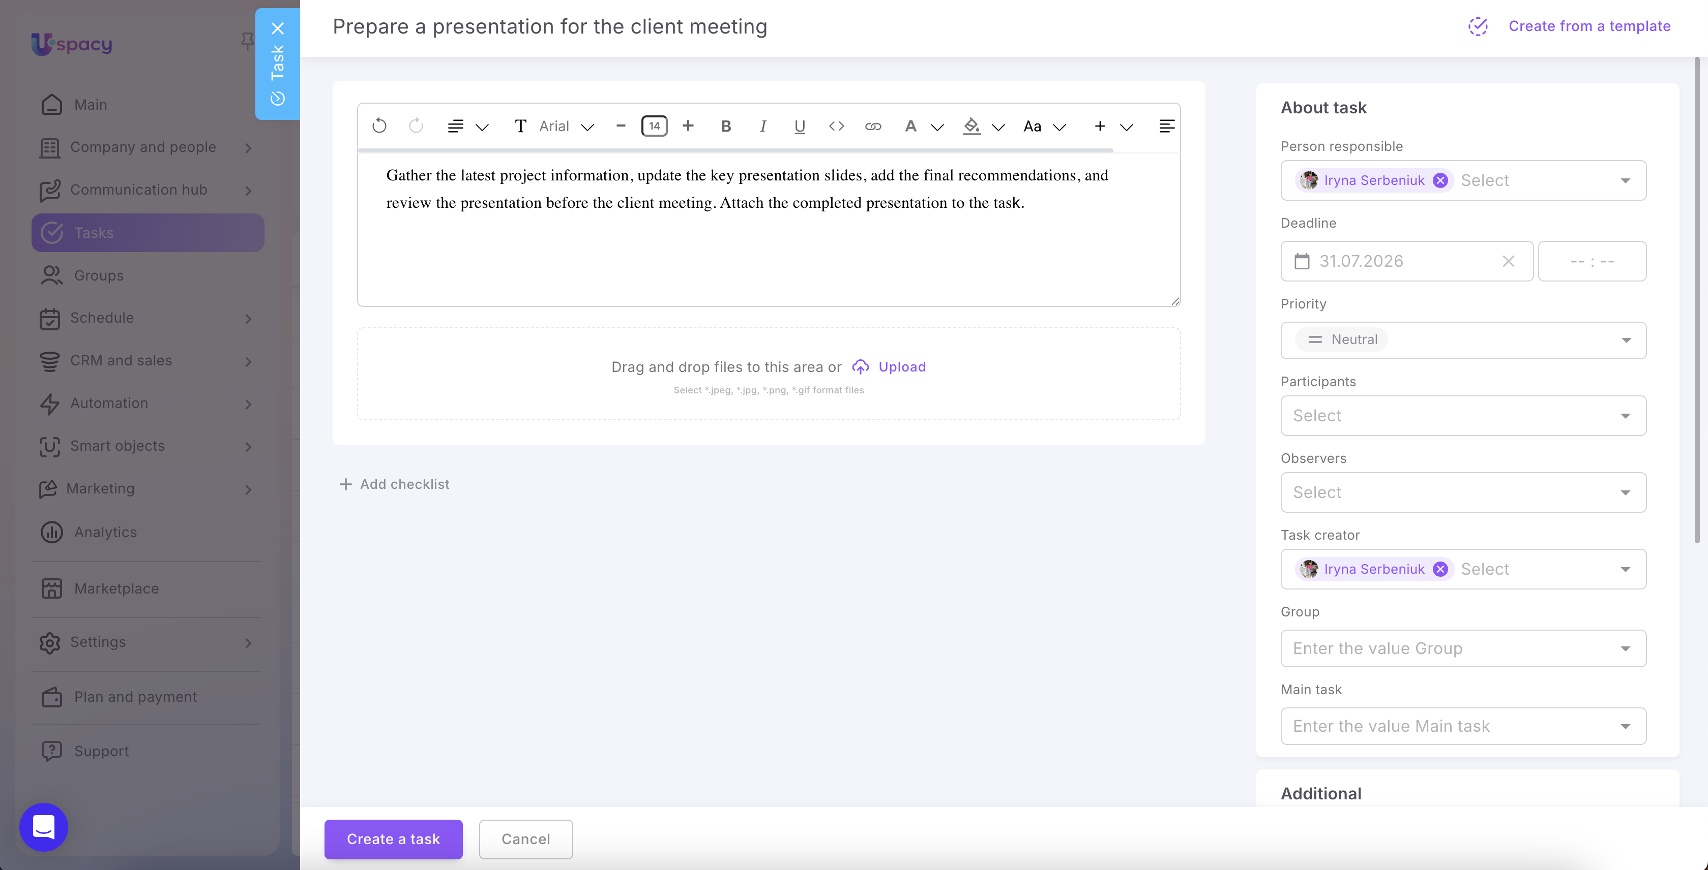Increase the font size with plus icon
The width and height of the screenshot is (1708, 870).
[x=688, y=126]
